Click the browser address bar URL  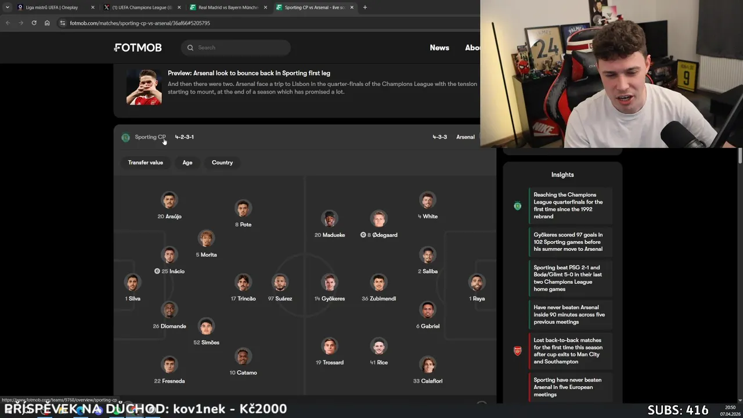pos(140,23)
